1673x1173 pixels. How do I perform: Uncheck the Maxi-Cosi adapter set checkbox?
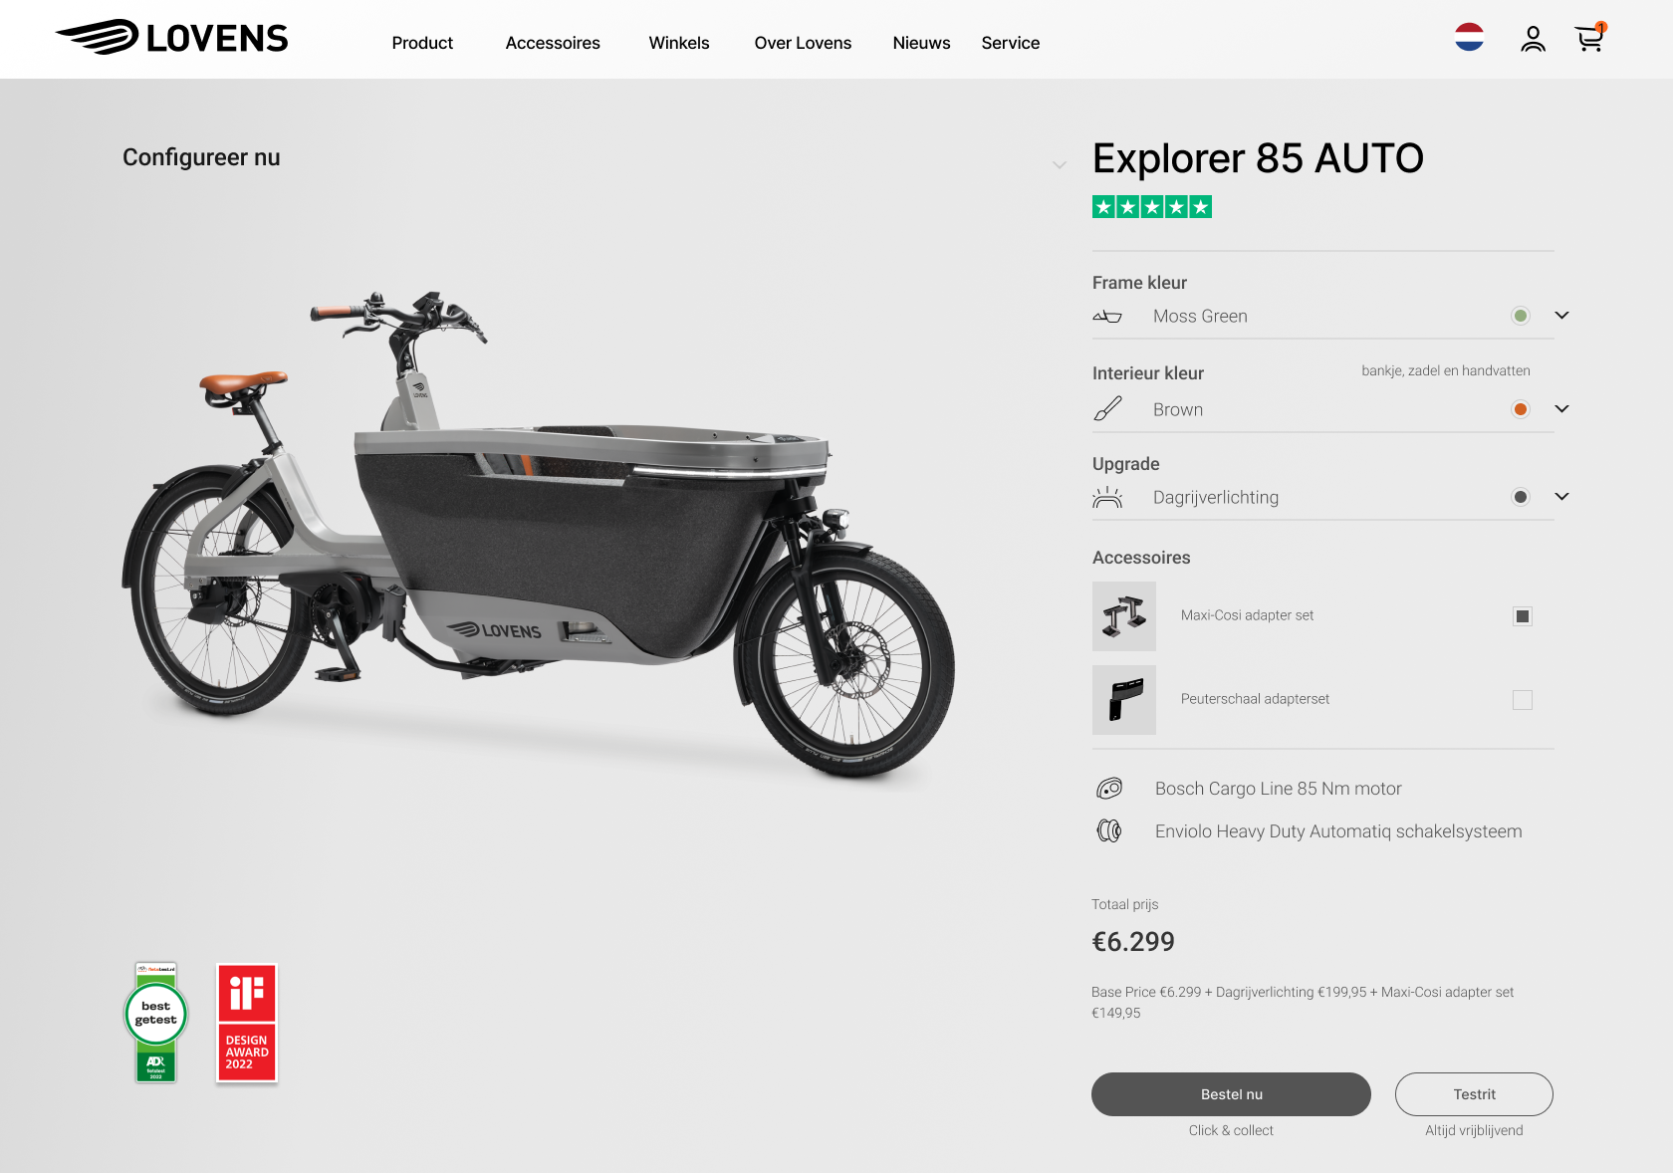tap(1522, 616)
